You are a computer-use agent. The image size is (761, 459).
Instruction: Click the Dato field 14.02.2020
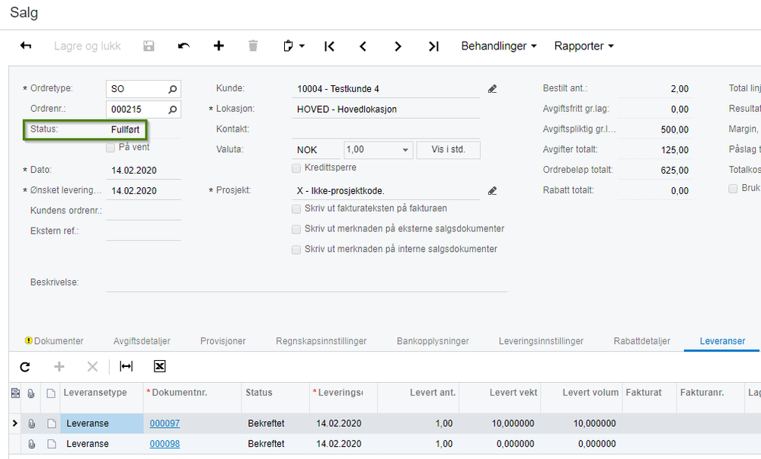(143, 171)
